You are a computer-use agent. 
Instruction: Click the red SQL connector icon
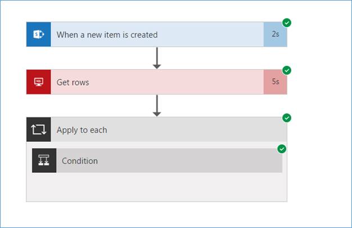(x=38, y=82)
